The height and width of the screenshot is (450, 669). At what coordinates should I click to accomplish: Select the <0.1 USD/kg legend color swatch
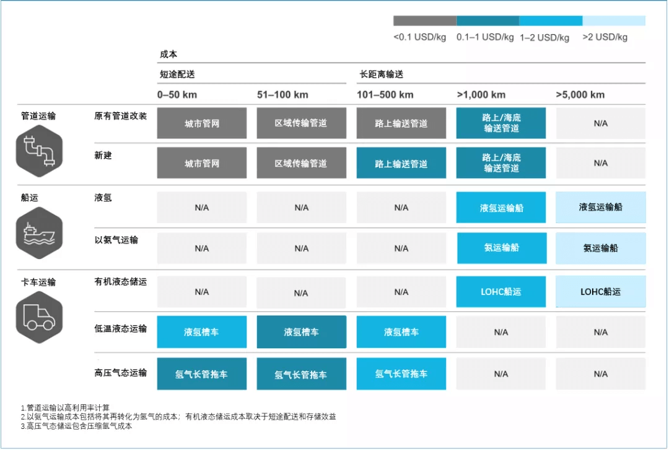tap(424, 19)
